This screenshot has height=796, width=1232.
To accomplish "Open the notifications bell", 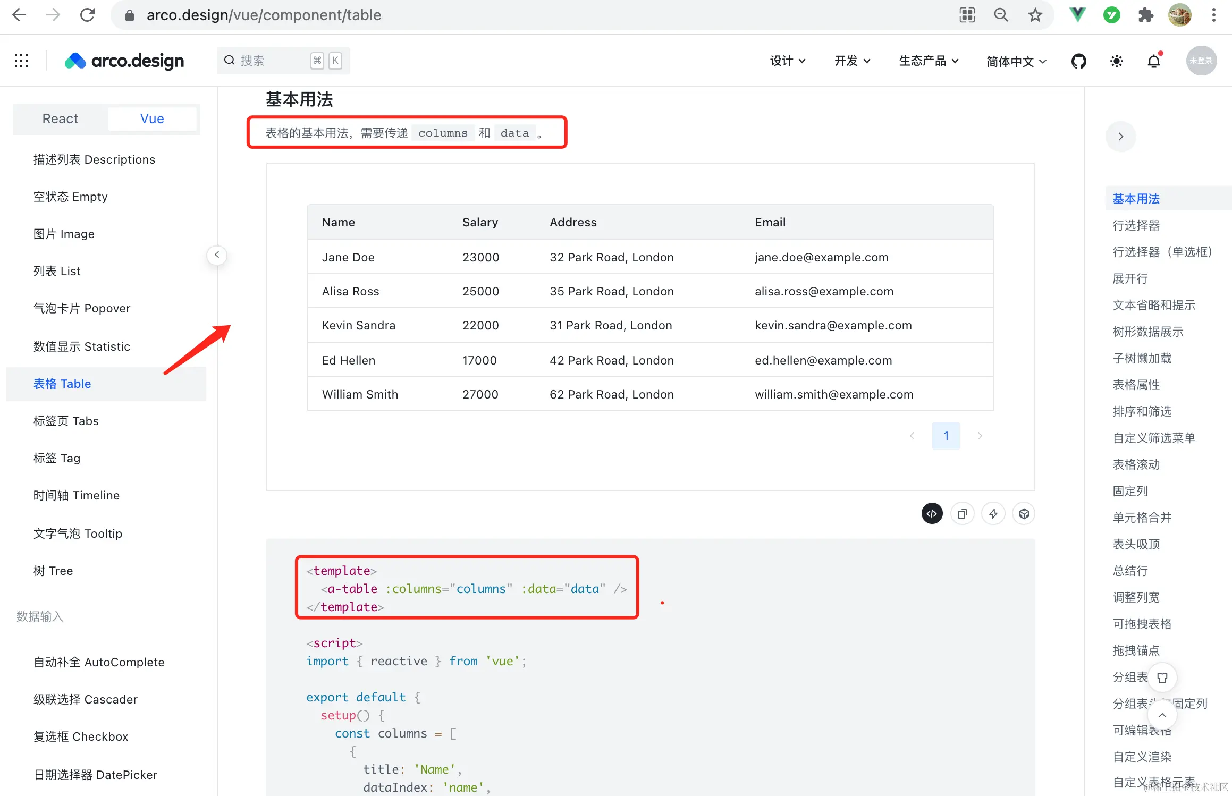I will point(1153,61).
